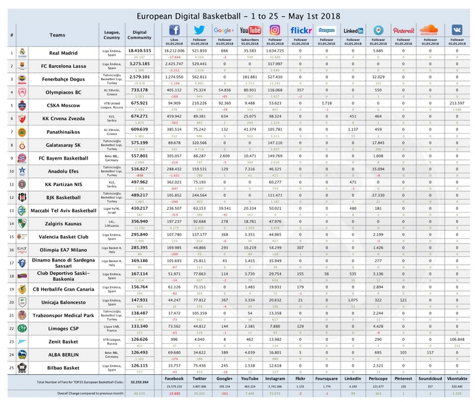Click the FC Bayern Basketball crest

tap(22, 158)
